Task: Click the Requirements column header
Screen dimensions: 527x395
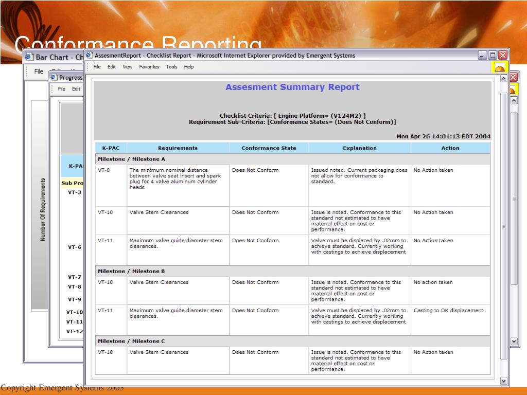Action: (x=178, y=148)
